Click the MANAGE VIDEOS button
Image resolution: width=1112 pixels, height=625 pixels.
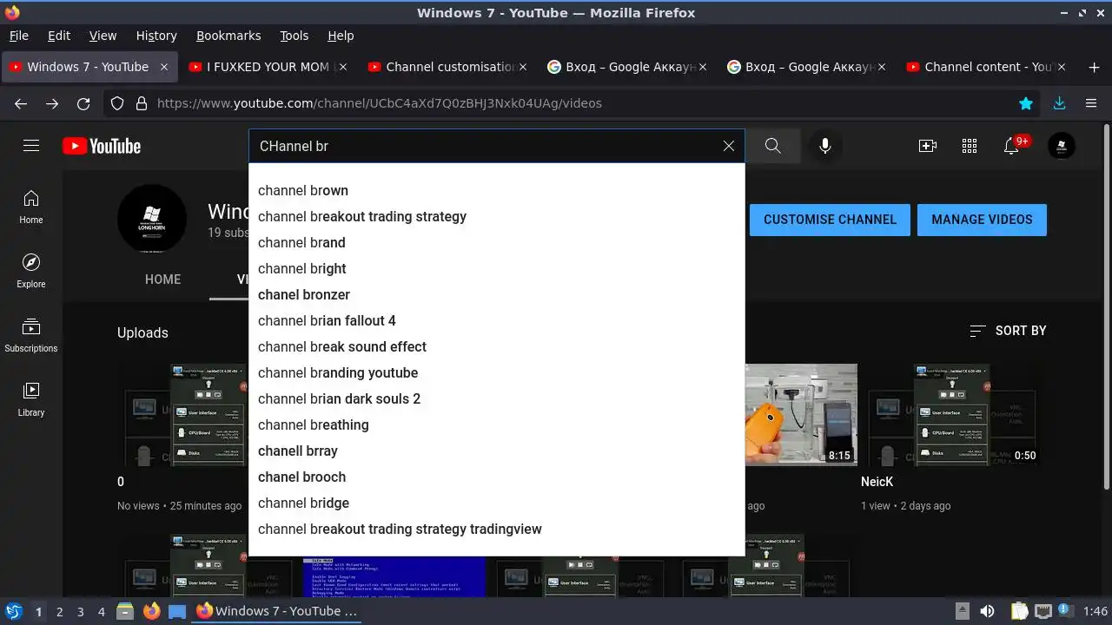[x=982, y=220]
